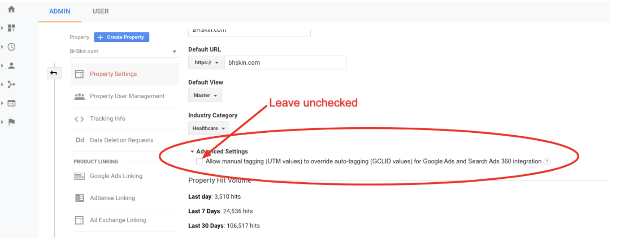Open the Realtime clock icon

[11, 47]
